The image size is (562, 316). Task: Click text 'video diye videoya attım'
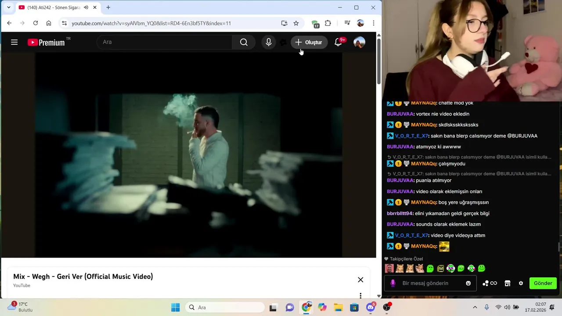point(458,235)
